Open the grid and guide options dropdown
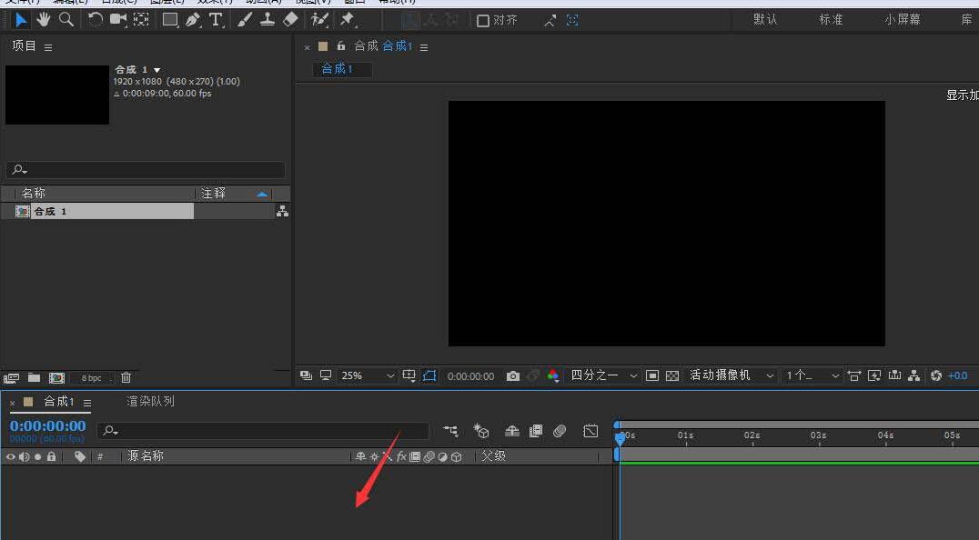The height and width of the screenshot is (540, 979). (409, 375)
